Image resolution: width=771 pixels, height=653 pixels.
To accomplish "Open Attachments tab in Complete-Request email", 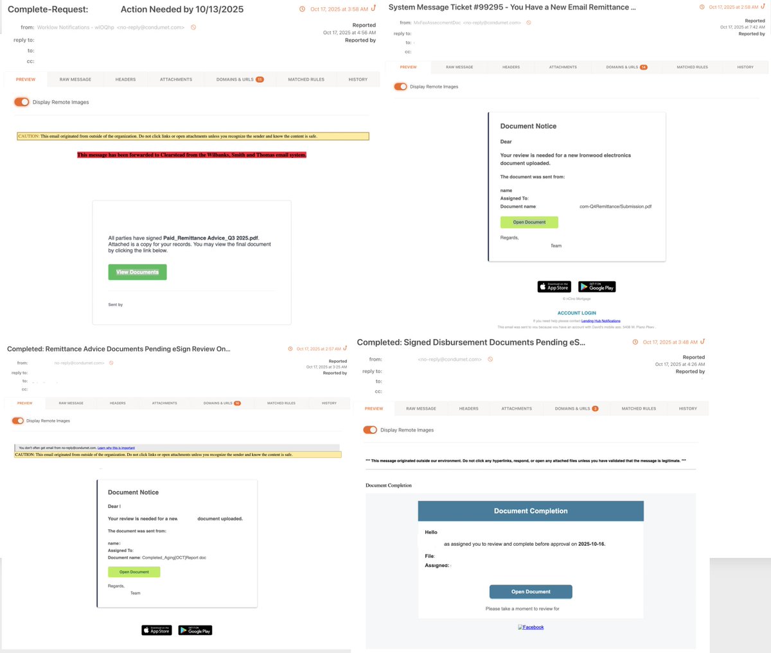I will pyautogui.click(x=176, y=80).
